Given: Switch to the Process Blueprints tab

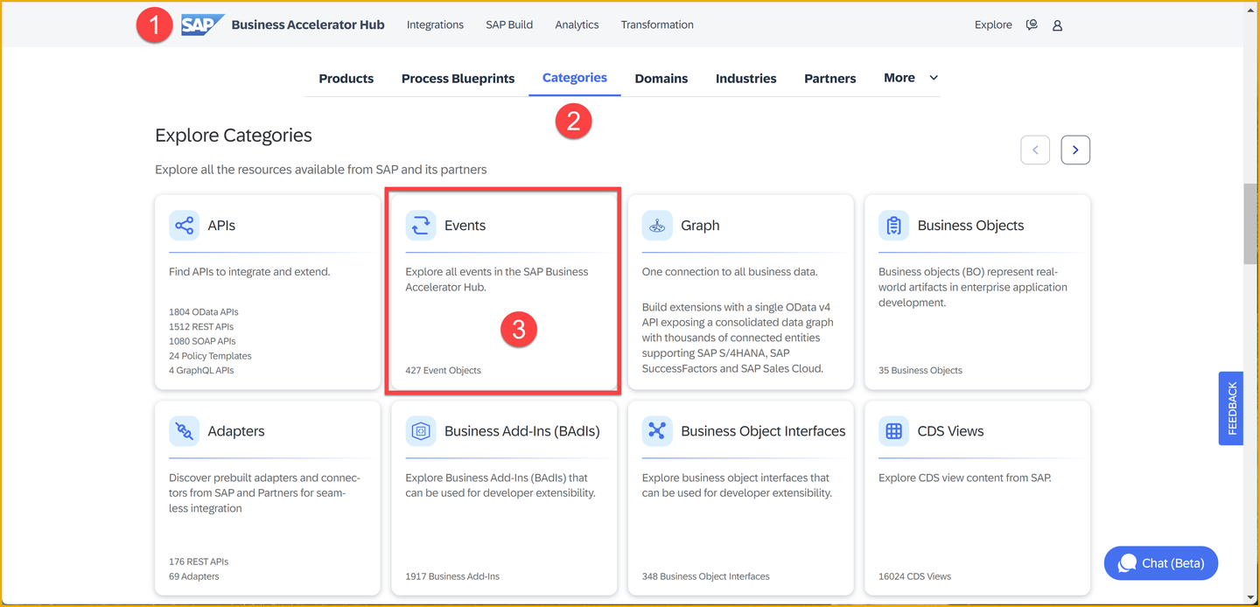Looking at the screenshot, I should (458, 79).
